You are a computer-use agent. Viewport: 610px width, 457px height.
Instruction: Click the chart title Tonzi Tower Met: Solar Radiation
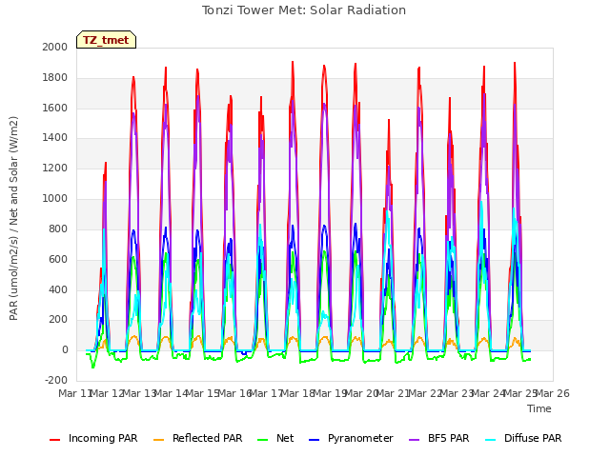[304, 10]
